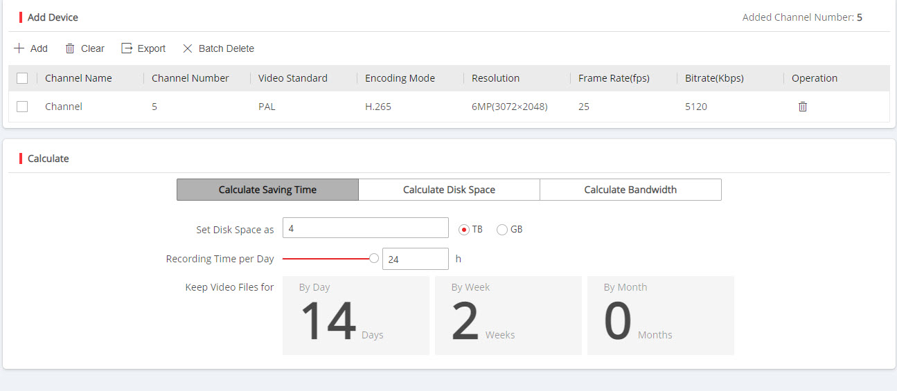The image size is (897, 391).
Task: Click the Bitrate(Kbps) column header
Action: [714, 78]
